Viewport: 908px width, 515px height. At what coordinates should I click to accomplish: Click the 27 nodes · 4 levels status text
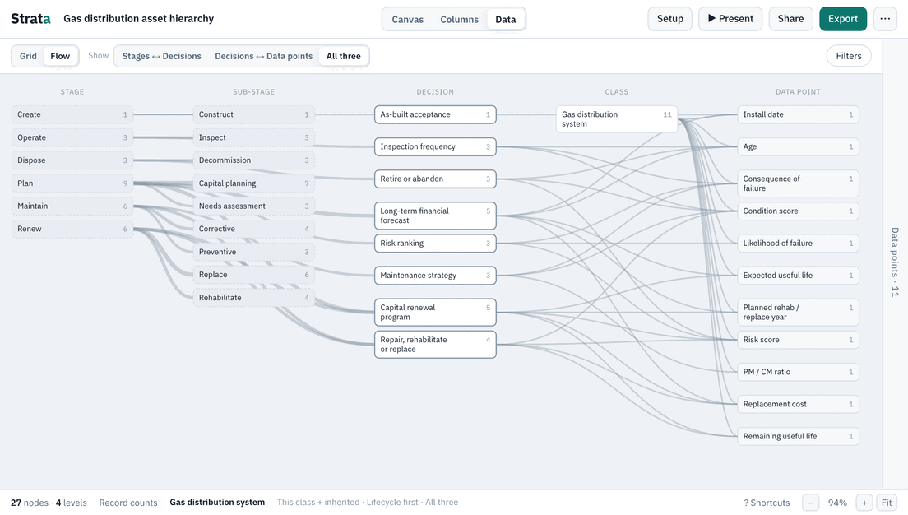tap(49, 503)
